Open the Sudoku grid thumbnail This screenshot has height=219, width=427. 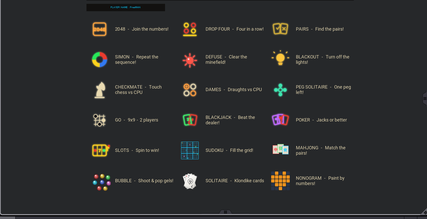tap(190, 150)
